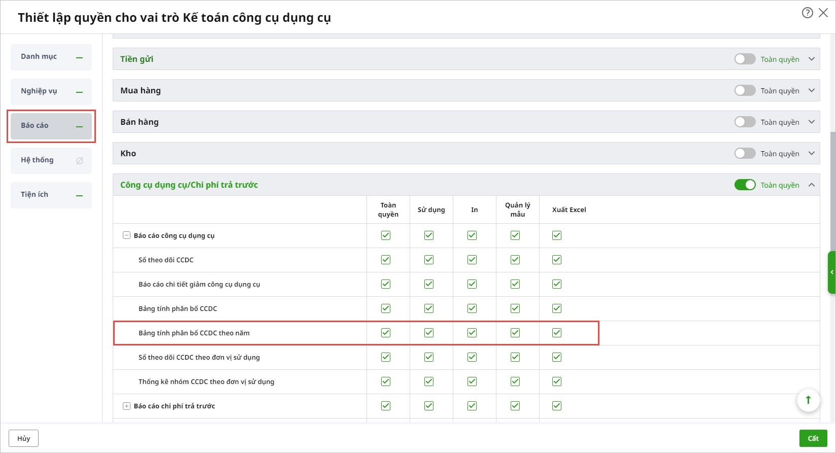Click the vertical scrollbar on the right

(x=832, y=193)
